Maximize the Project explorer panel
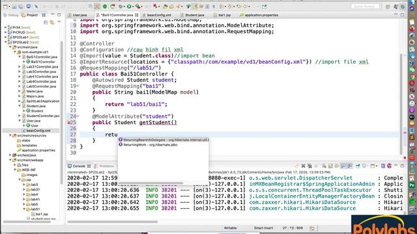The width and height of the screenshot is (417, 234). click(x=59, y=15)
